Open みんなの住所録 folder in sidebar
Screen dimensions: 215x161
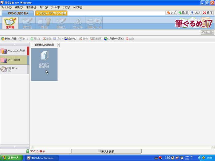pos(14,51)
